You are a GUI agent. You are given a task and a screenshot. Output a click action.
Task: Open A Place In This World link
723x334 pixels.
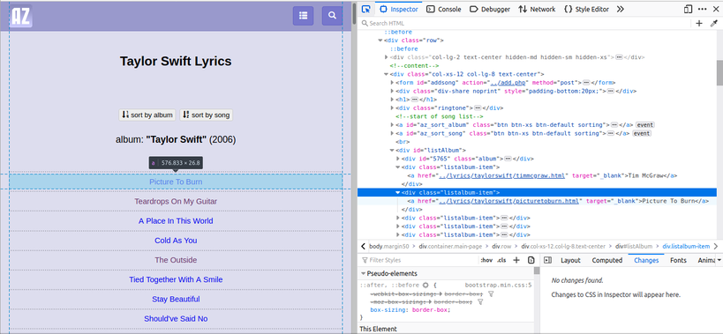[176, 221]
